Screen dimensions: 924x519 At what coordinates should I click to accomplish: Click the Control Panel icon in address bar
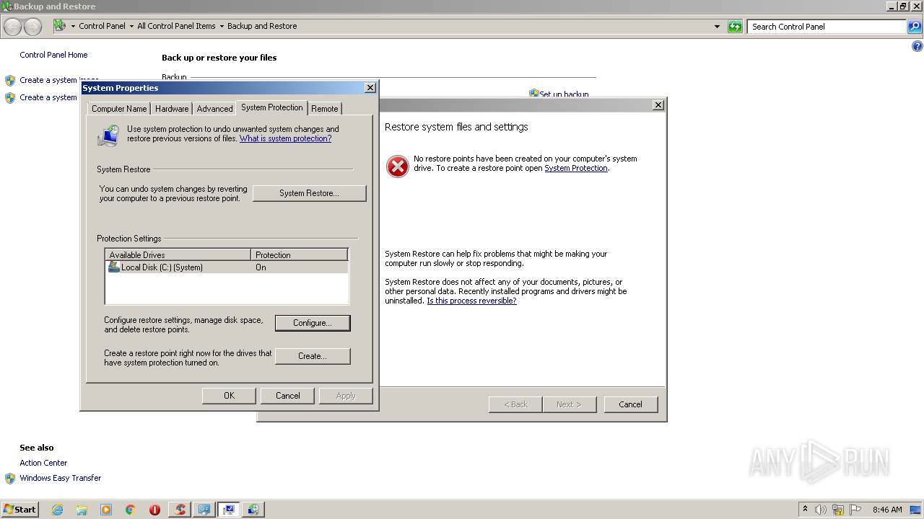pos(60,26)
